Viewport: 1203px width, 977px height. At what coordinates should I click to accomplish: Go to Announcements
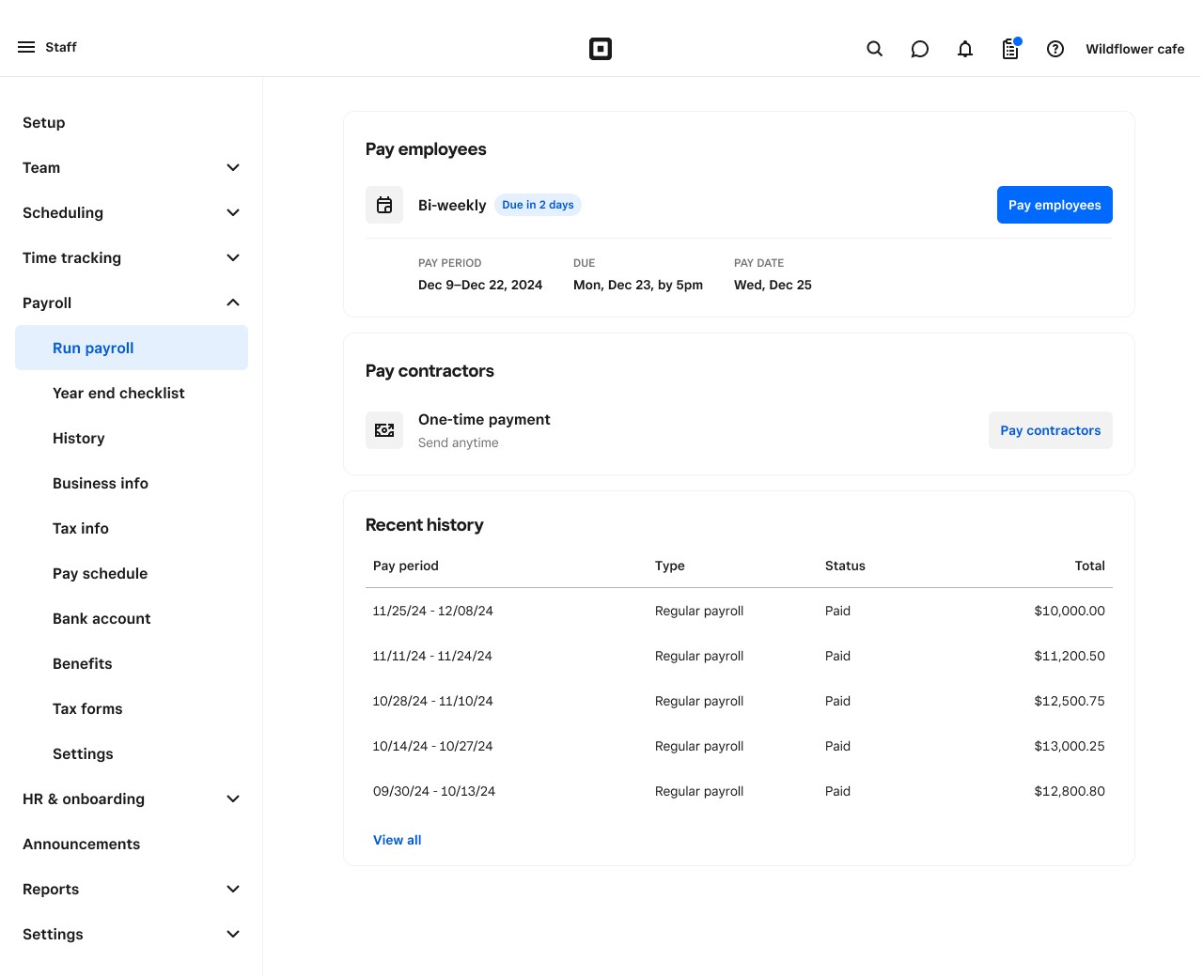81,844
